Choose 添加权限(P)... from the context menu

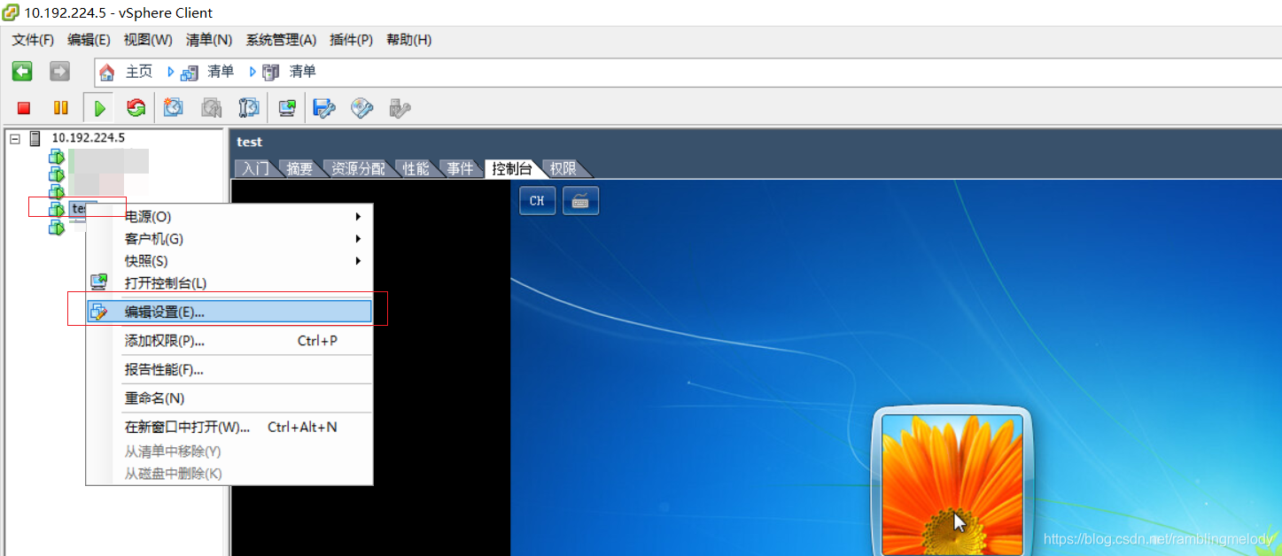pyautogui.click(x=229, y=341)
